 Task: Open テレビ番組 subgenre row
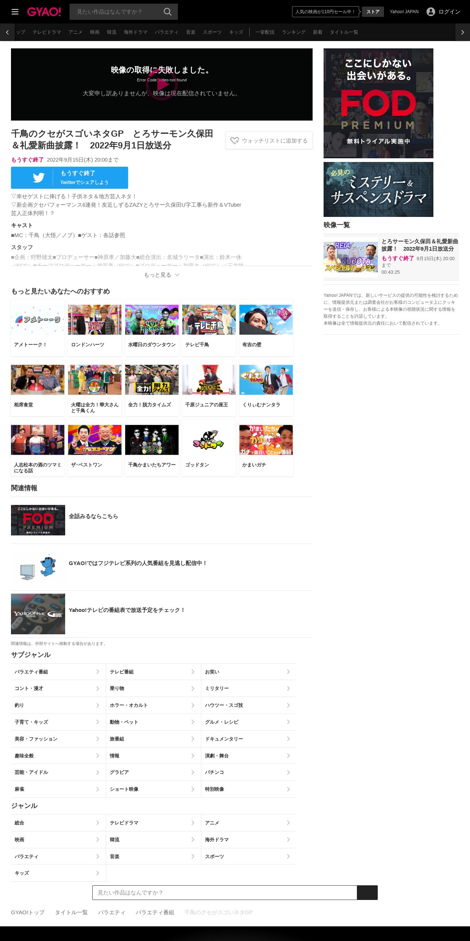(x=153, y=672)
